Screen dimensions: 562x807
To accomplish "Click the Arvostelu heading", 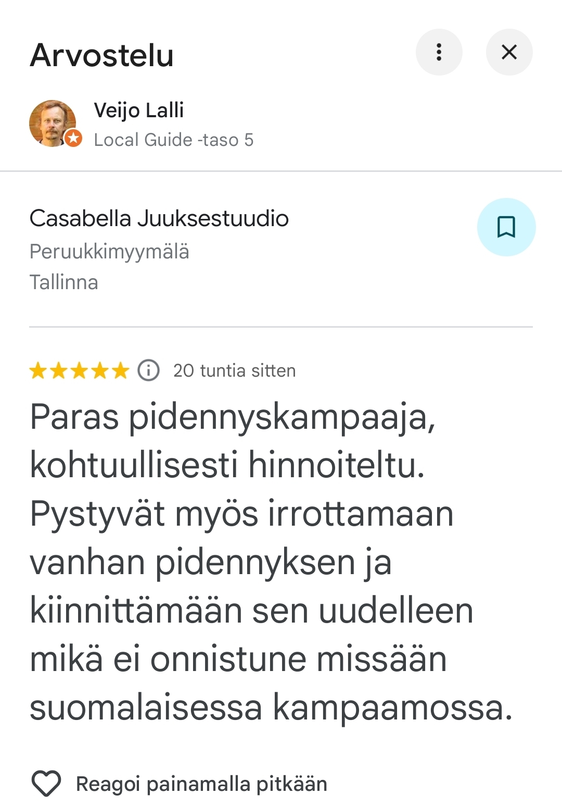I will [101, 55].
